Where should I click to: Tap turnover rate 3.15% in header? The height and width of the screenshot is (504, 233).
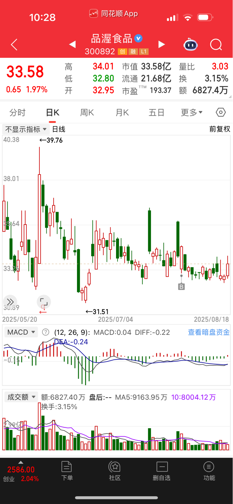click(x=216, y=78)
